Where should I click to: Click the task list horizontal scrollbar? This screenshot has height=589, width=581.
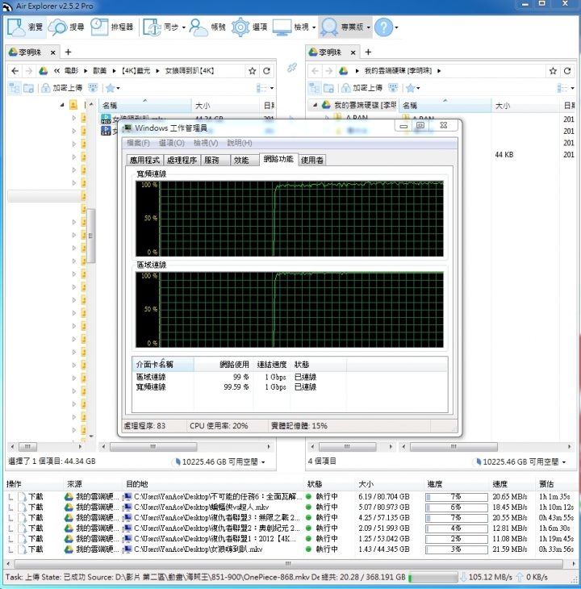[288, 564]
